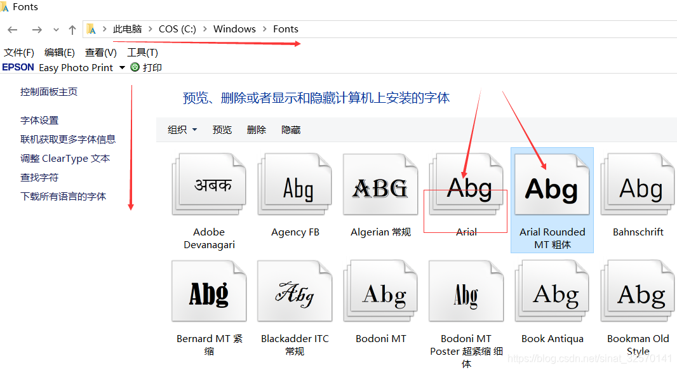This screenshot has height=370, width=677.
Task: Open the 组织 dropdown menu
Action: (x=182, y=130)
